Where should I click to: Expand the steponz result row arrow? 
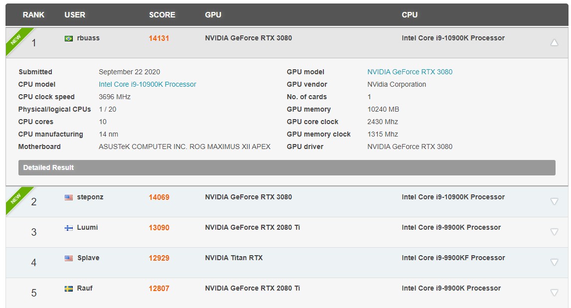[x=554, y=201]
